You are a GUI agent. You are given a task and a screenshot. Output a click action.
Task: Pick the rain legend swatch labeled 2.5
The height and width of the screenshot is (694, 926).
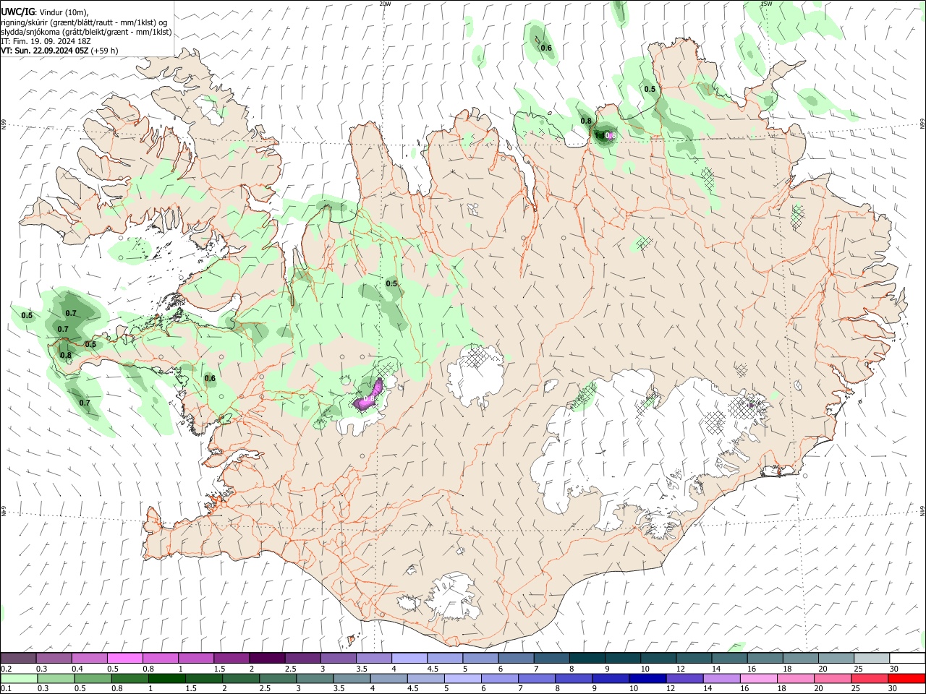[278, 678]
